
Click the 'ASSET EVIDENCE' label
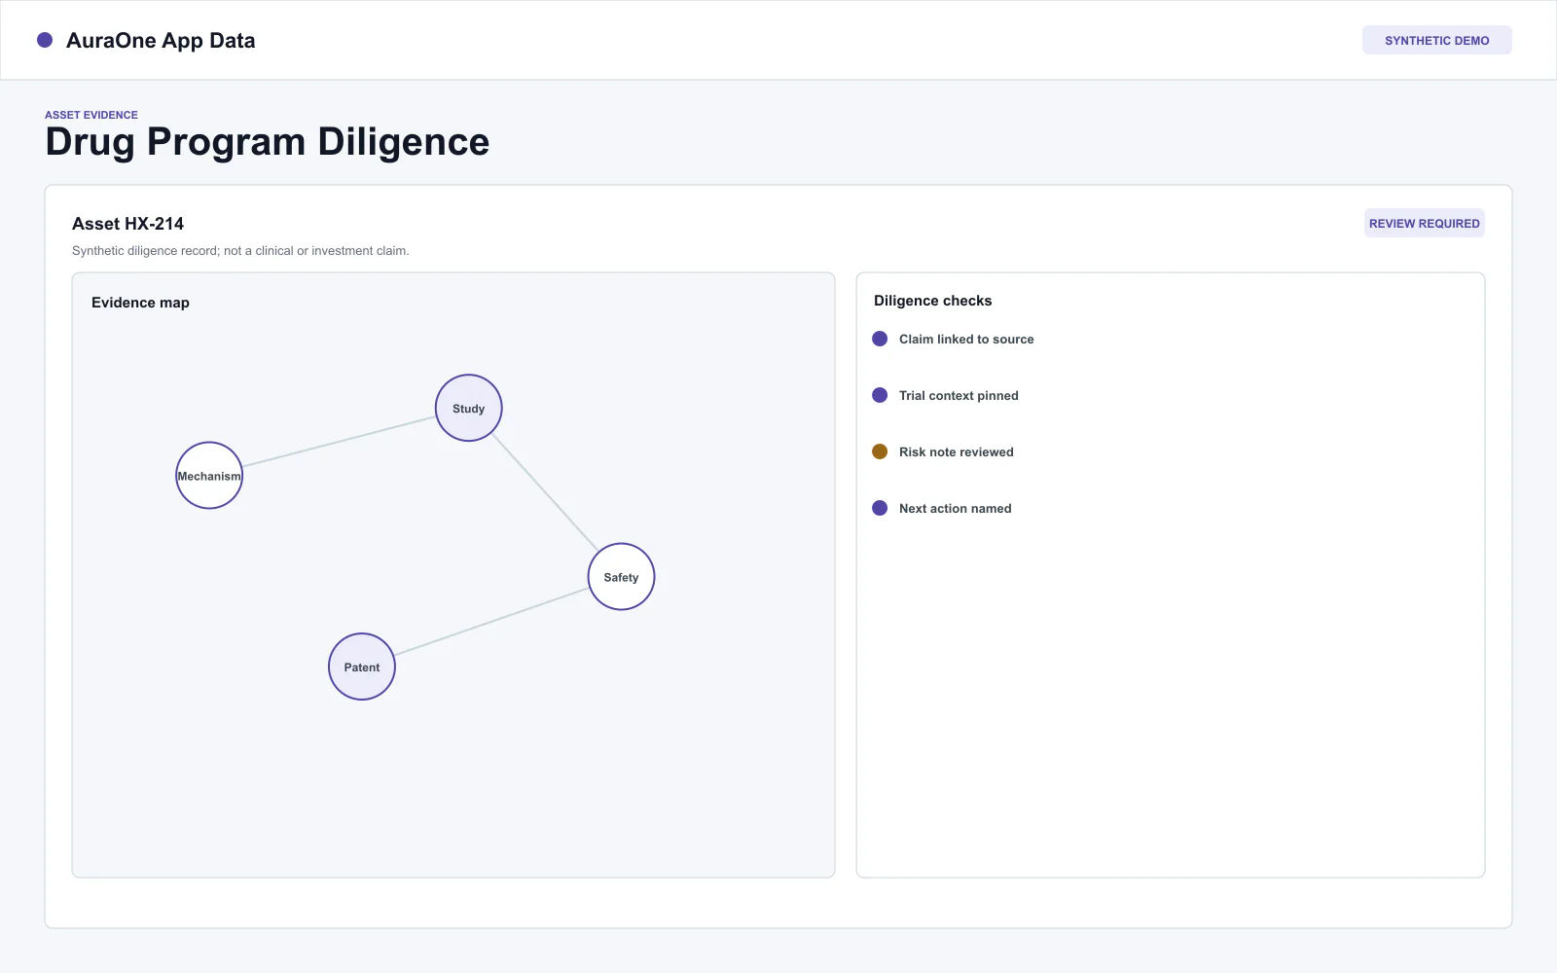(91, 115)
